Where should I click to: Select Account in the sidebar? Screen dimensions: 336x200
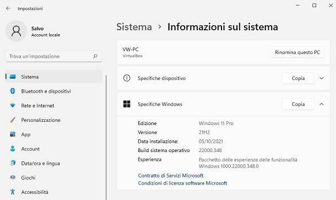[x=53, y=149]
